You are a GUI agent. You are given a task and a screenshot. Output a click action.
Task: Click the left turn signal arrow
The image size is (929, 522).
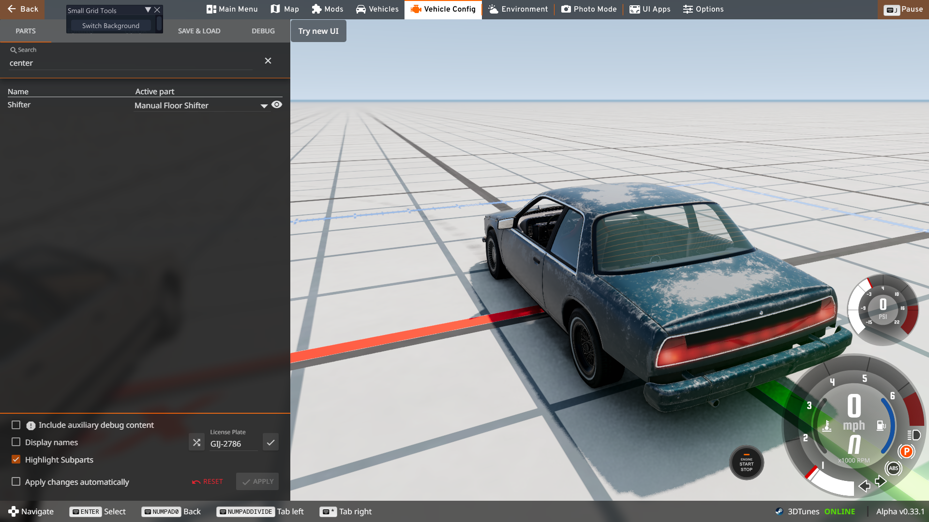point(864,486)
